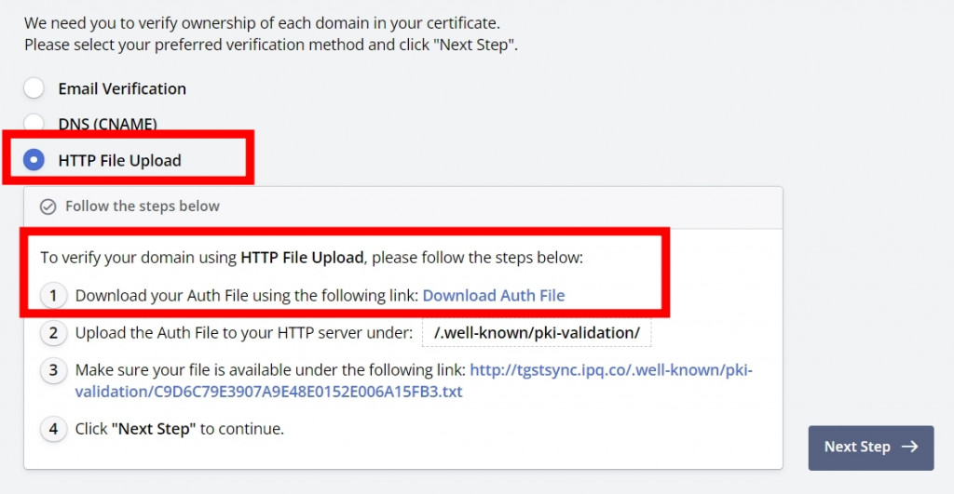Click the checkmark circle icon beside Follow the steps
The width and height of the screenshot is (954, 494).
click(48, 207)
